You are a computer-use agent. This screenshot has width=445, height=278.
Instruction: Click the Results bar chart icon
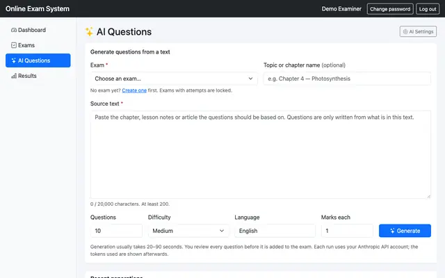point(14,76)
